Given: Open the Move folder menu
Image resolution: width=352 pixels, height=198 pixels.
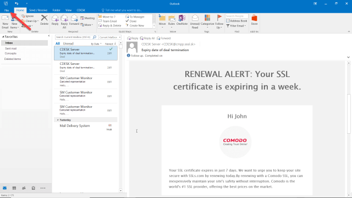Looking at the screenshot, I should coord(162,21).
